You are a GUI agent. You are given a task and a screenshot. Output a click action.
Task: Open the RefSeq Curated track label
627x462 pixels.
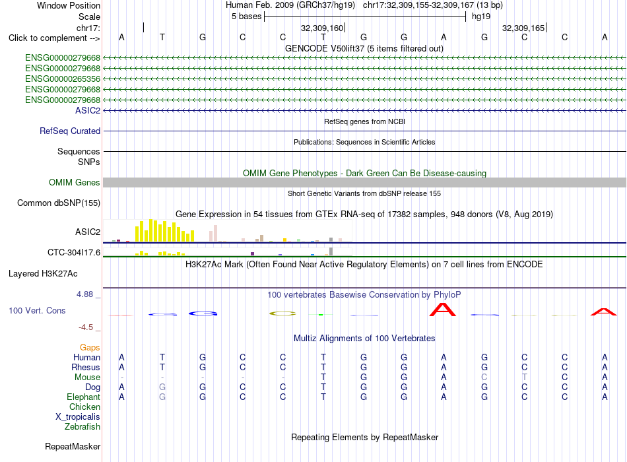(70, 131)
